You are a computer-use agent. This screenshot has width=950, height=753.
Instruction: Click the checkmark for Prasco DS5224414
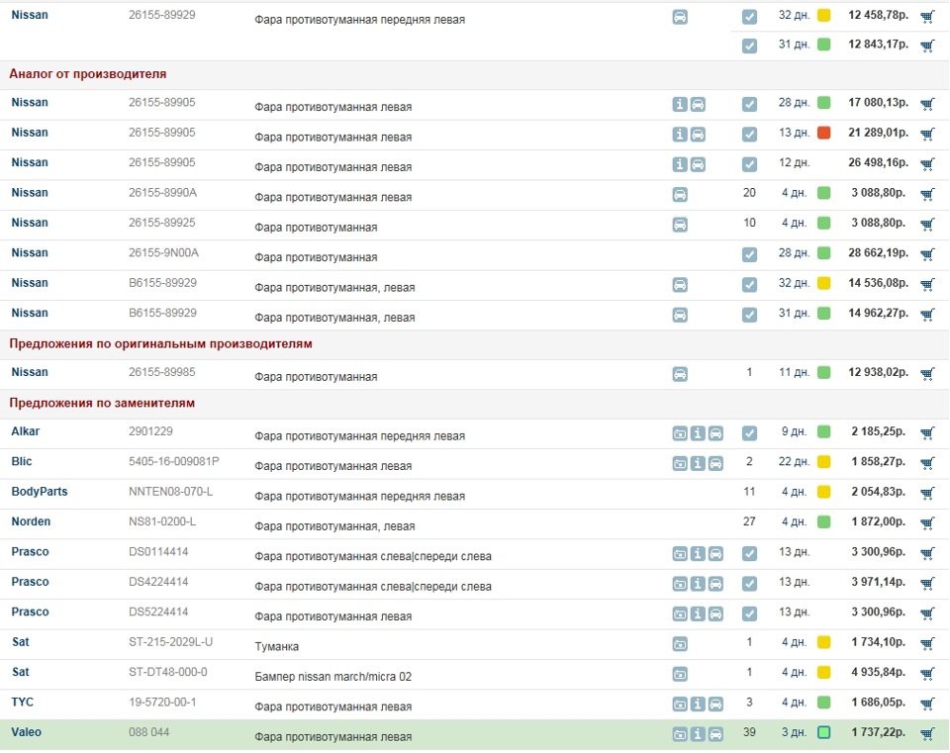[x=749, y=613]
